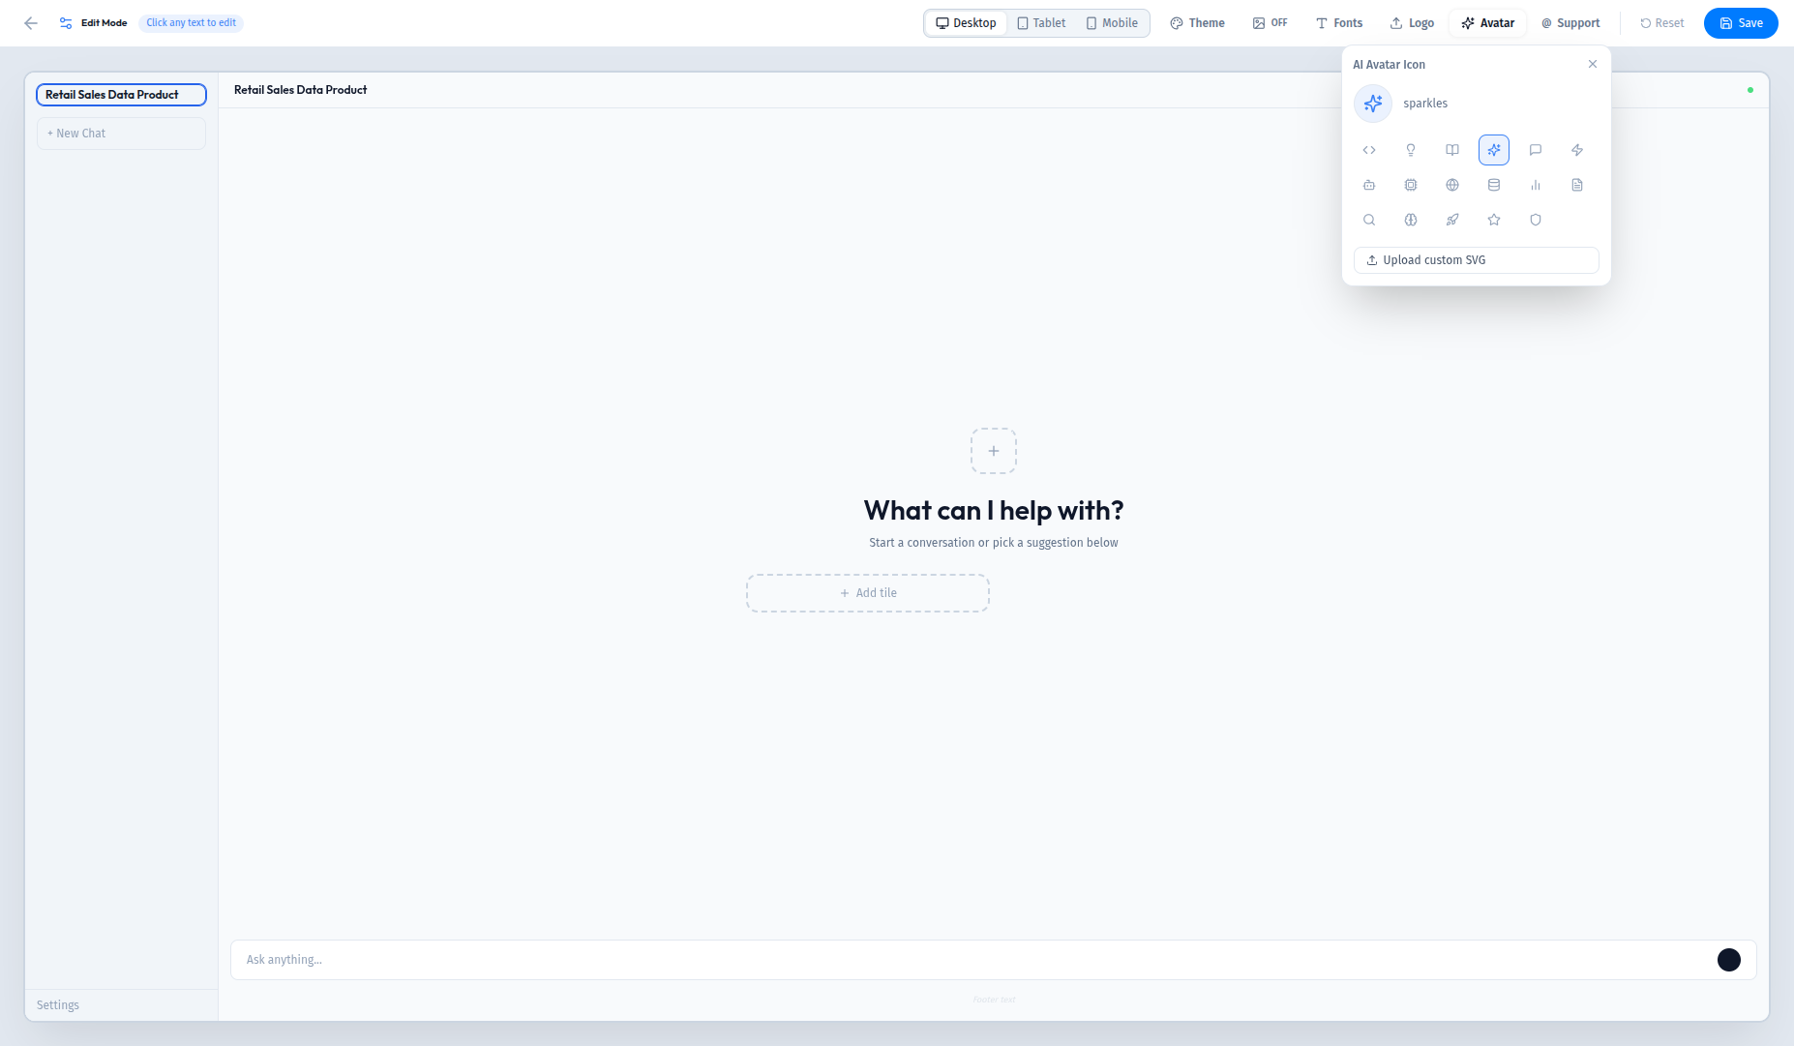Toggle the Avatar toolbar button
Screen dimensions: 1794x1046
tap(1488, 23)
